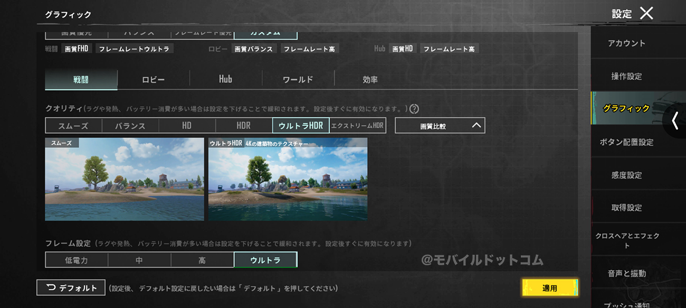This screenshot has height=308, width=686.
Task: Open 感度設定 section
Action: pos(626,175)
